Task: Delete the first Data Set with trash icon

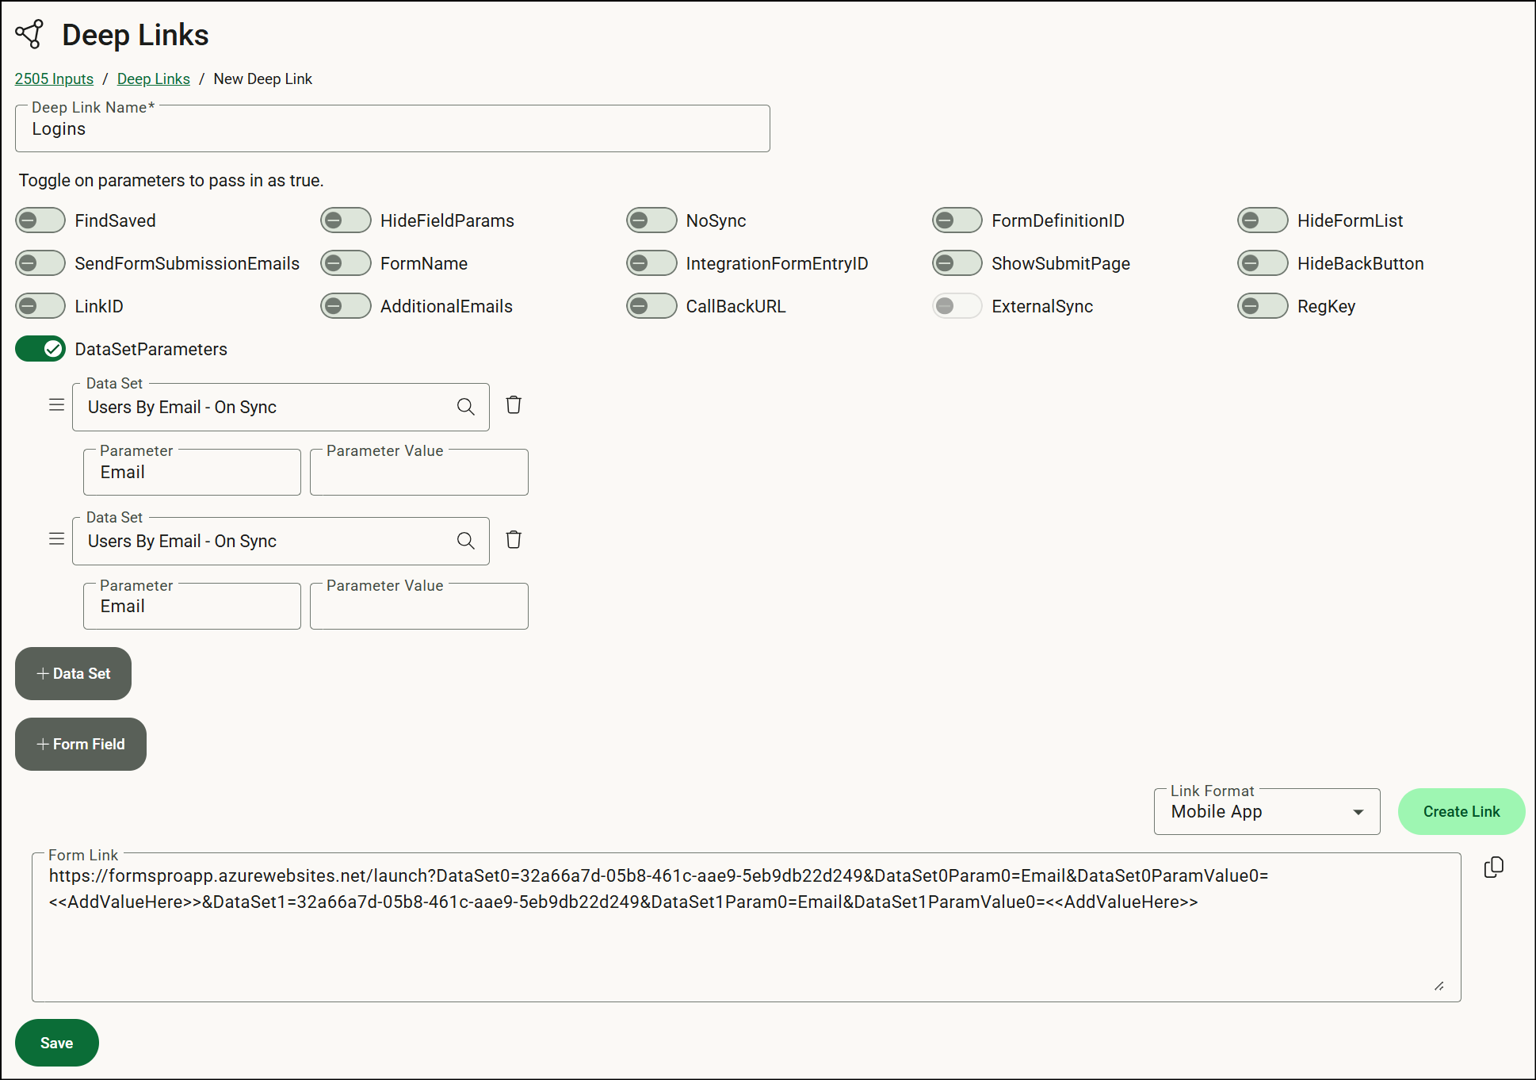Action: point(514,405)
